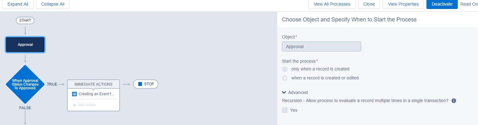Open View All Processes

[x=332, y=4]
